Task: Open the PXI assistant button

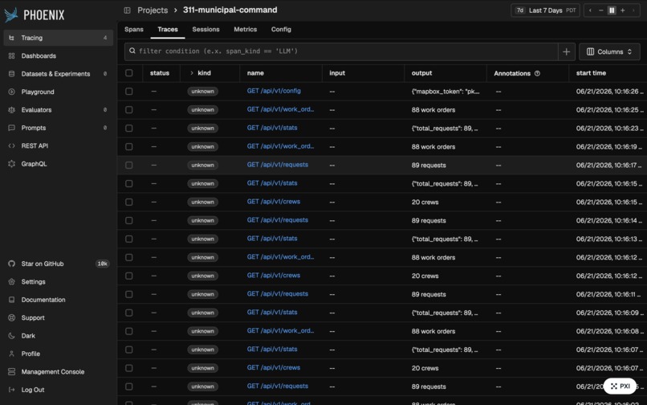Action: coord(620,386)
